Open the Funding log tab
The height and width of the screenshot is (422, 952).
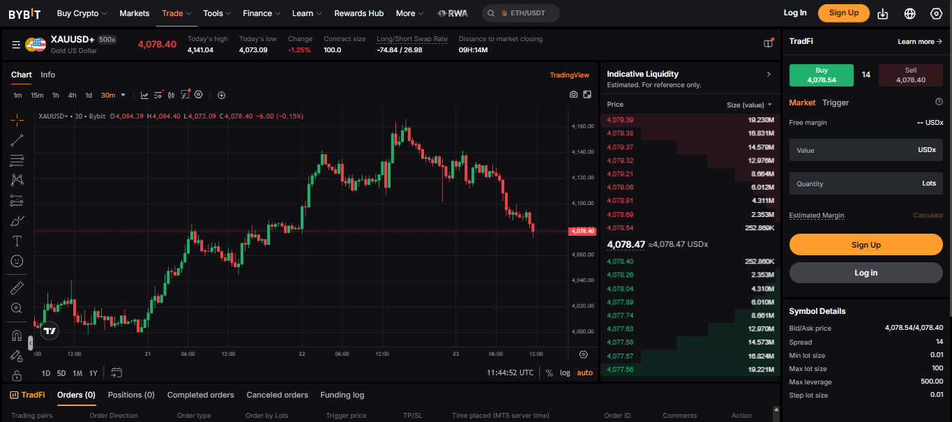coord(342,395)
